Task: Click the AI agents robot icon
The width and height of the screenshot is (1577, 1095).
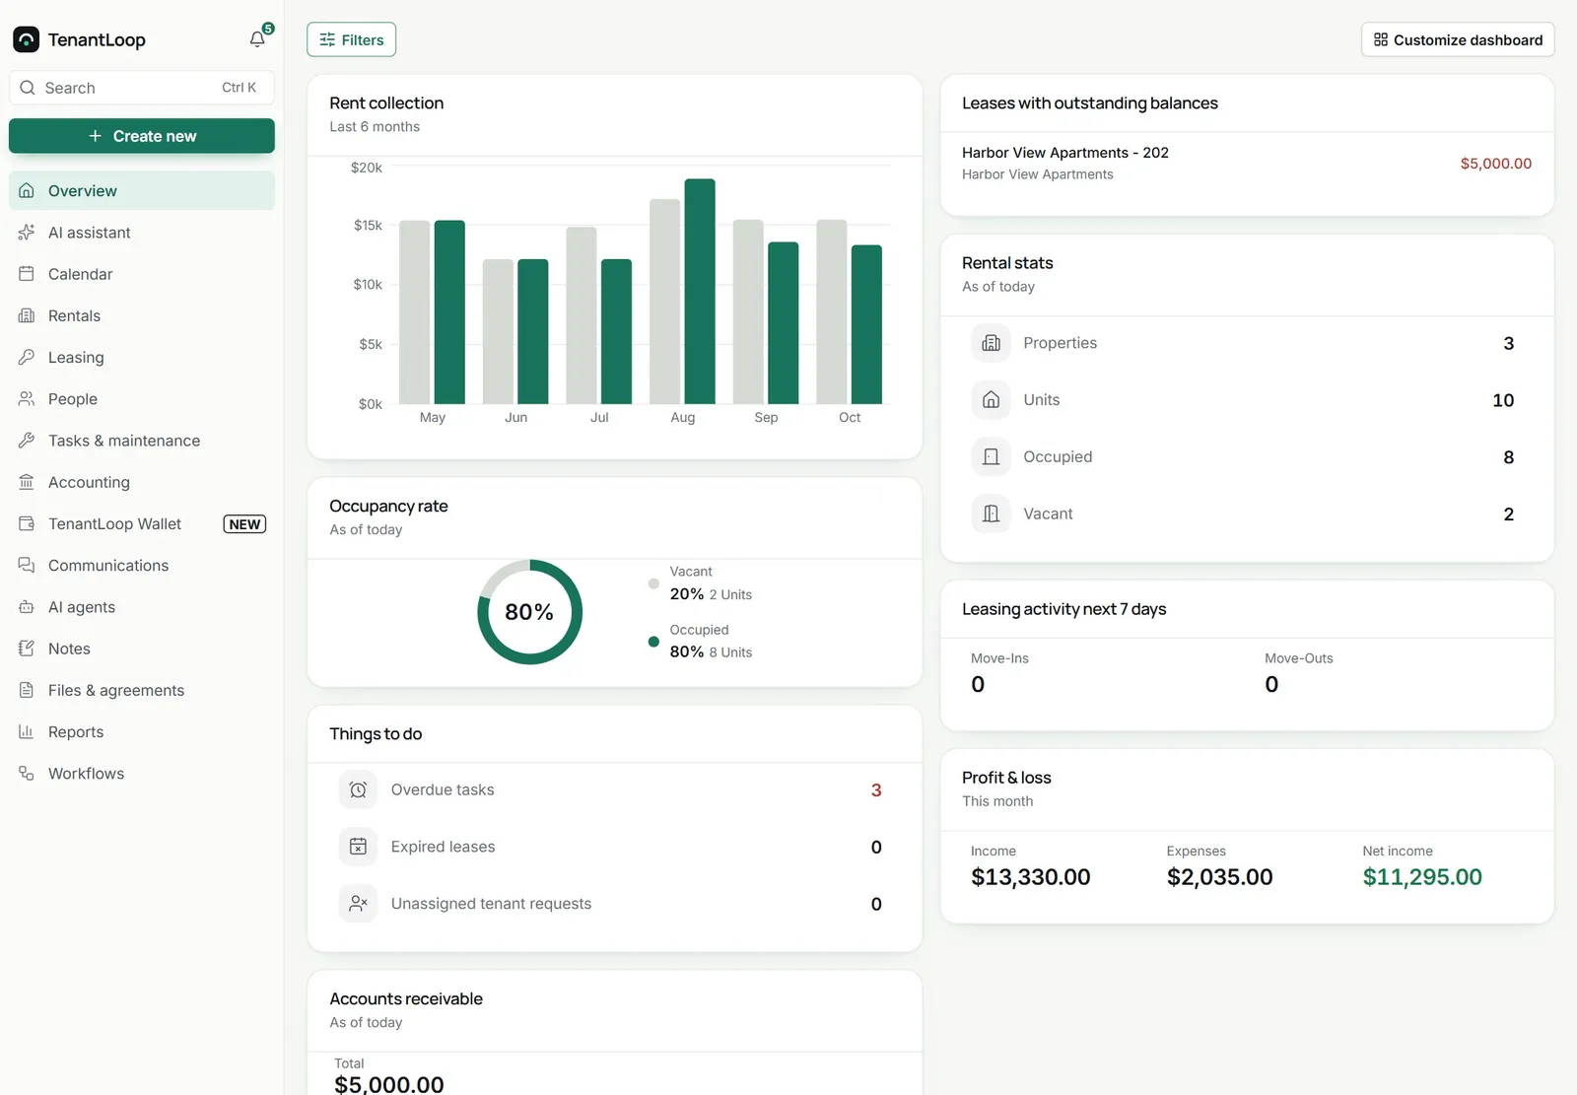Action: 27,607
